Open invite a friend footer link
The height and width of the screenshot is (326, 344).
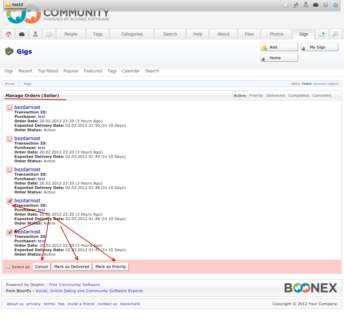(81, 304)
